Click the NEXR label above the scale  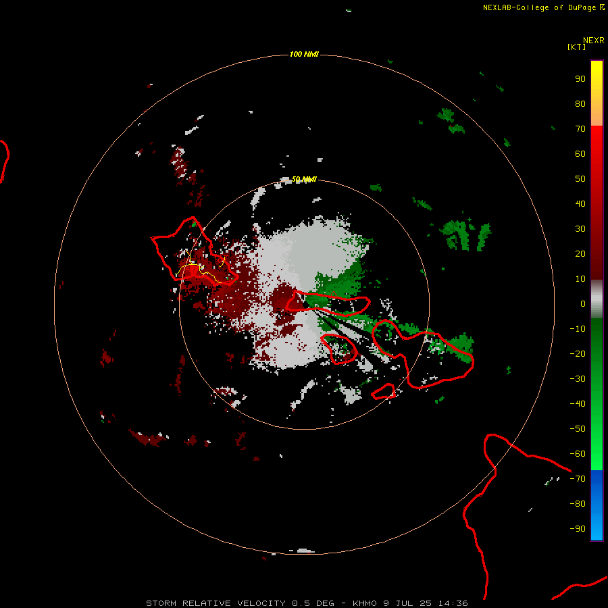click(x=594, y=41)
